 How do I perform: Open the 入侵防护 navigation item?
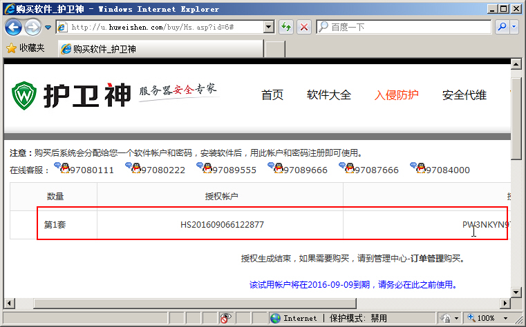(397, 95)
